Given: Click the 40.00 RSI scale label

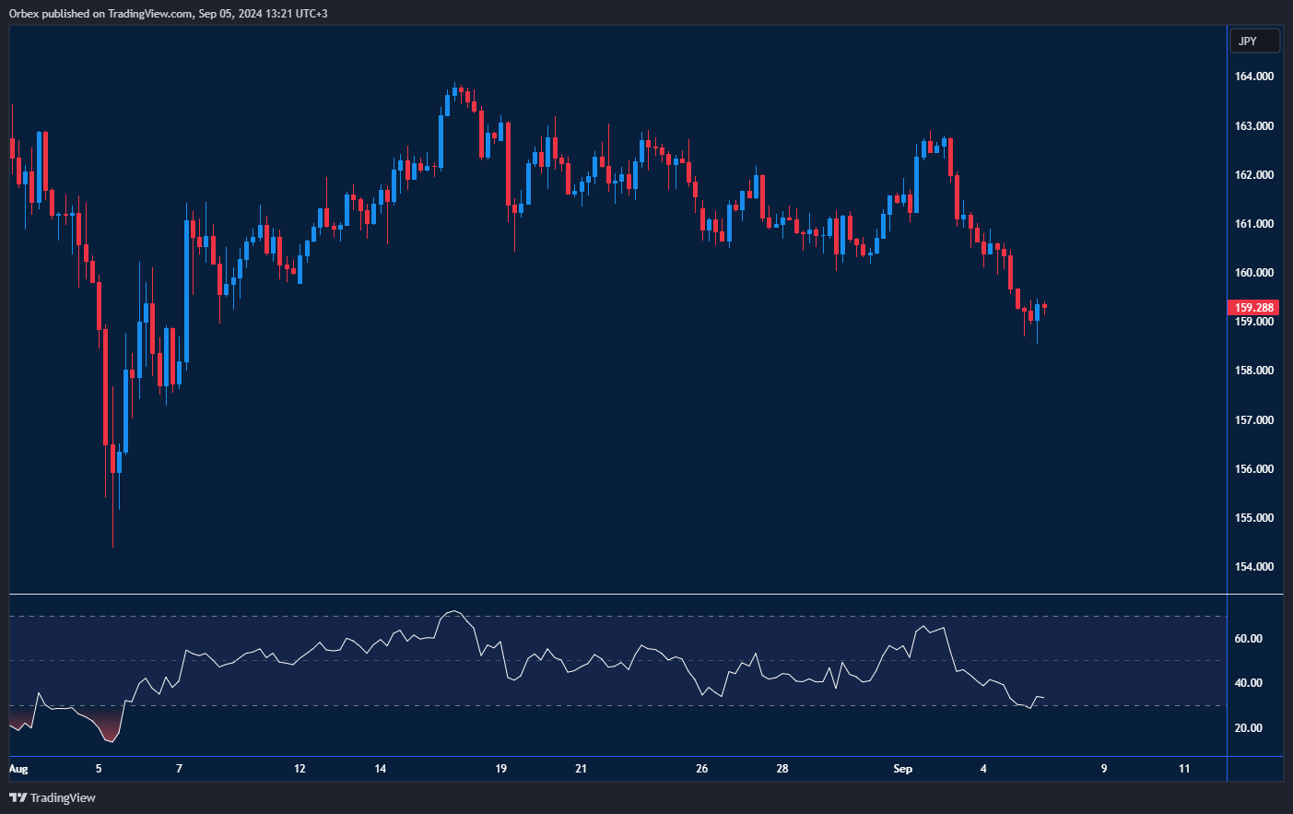Looking at the screenshot, I should pyautogui.click(x=1248, y=683).
